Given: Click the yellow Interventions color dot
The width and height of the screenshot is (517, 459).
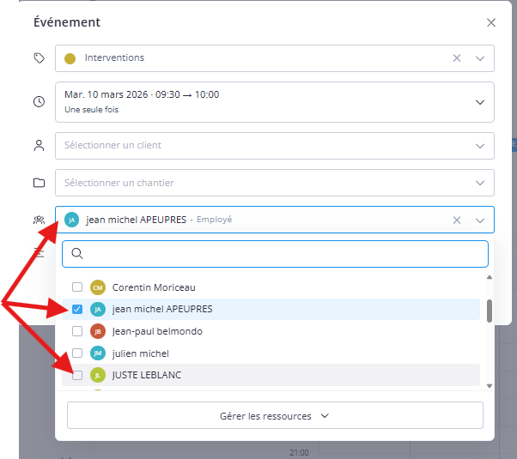Looking at the screenshot, I should (x=70, y=58).
